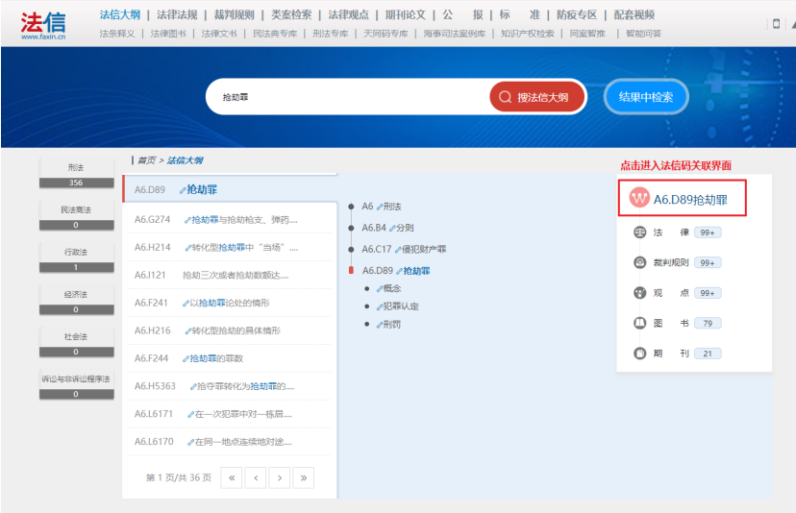The width and height of the screenshot is (796, 513).
Task: Click the 裁判规则 icon
Action: pyautogui.click(x=639, y=262)
